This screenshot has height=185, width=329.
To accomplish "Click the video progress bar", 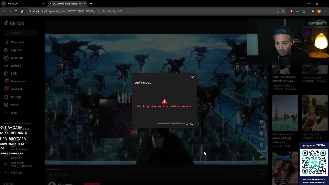I will point(157,170).
